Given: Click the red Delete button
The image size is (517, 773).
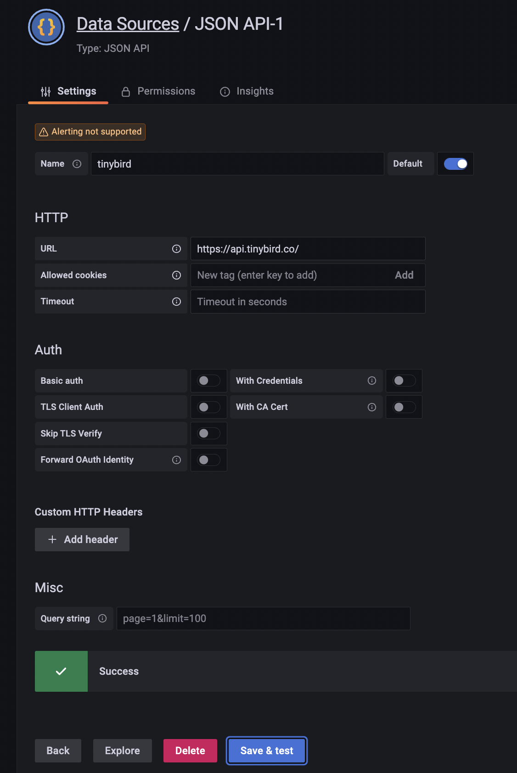Looking at the screenshot, I should (190, 751).
